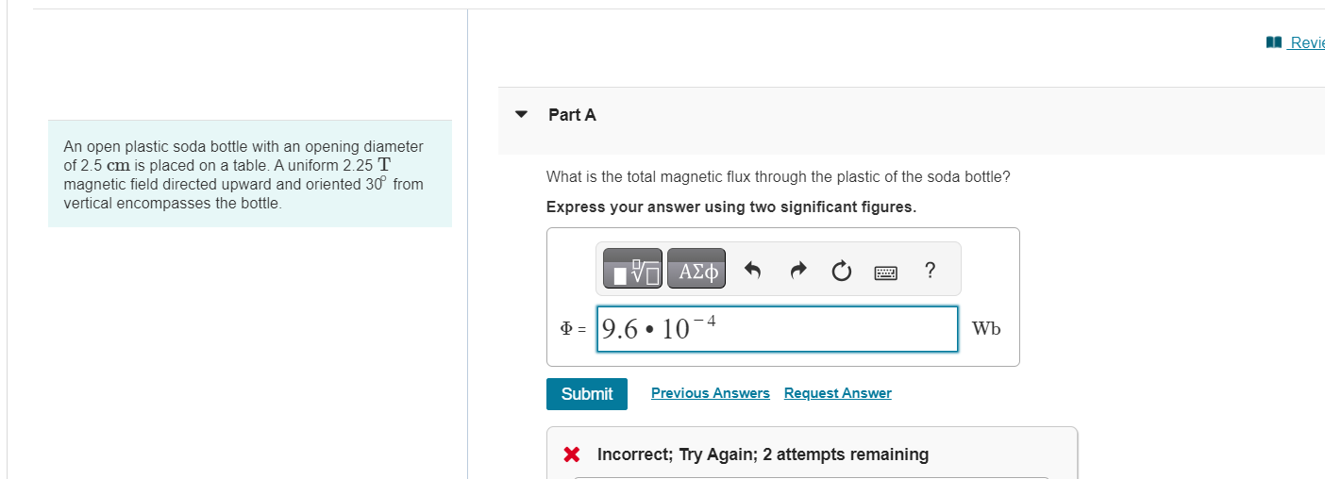Click the redo arrow in equation toolbar

pos(798,272)
